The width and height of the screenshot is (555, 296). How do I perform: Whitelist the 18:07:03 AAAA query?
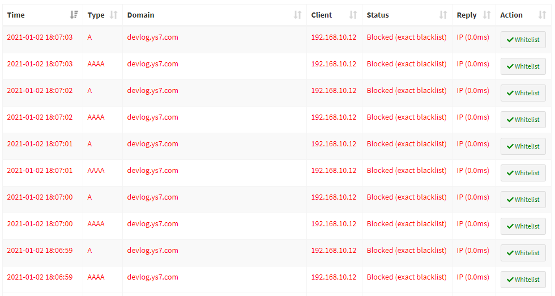523,66
